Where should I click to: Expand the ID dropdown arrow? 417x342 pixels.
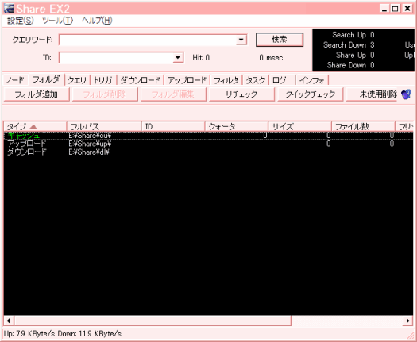[178, 57]
